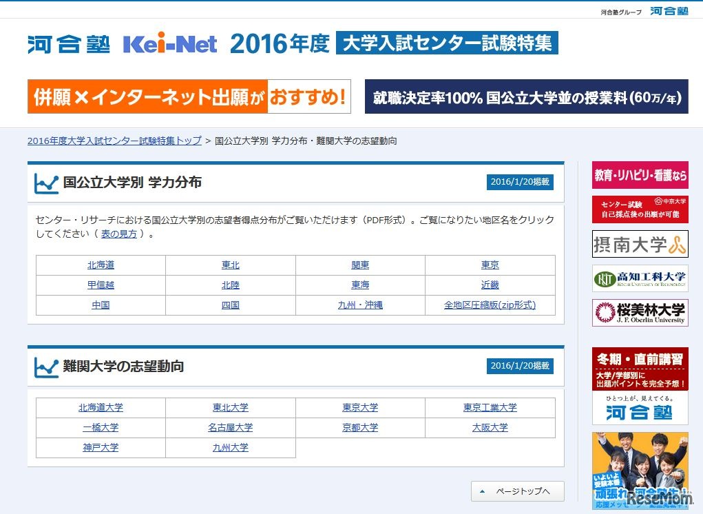This screenshot has width=703, height=514.
Task: Click the 頑張れ受験生 photo banner at bottom right
Action: (x=640, y=472)
